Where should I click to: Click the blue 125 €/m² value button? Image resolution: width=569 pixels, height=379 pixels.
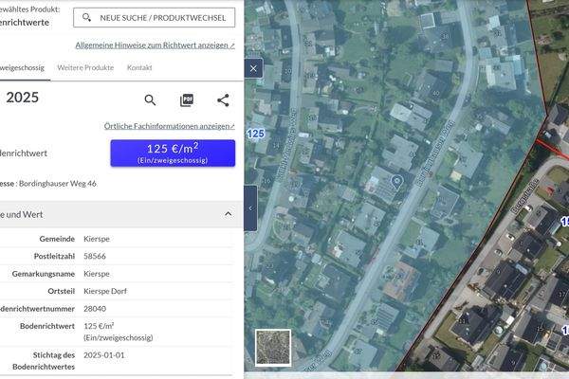point(173,153)
